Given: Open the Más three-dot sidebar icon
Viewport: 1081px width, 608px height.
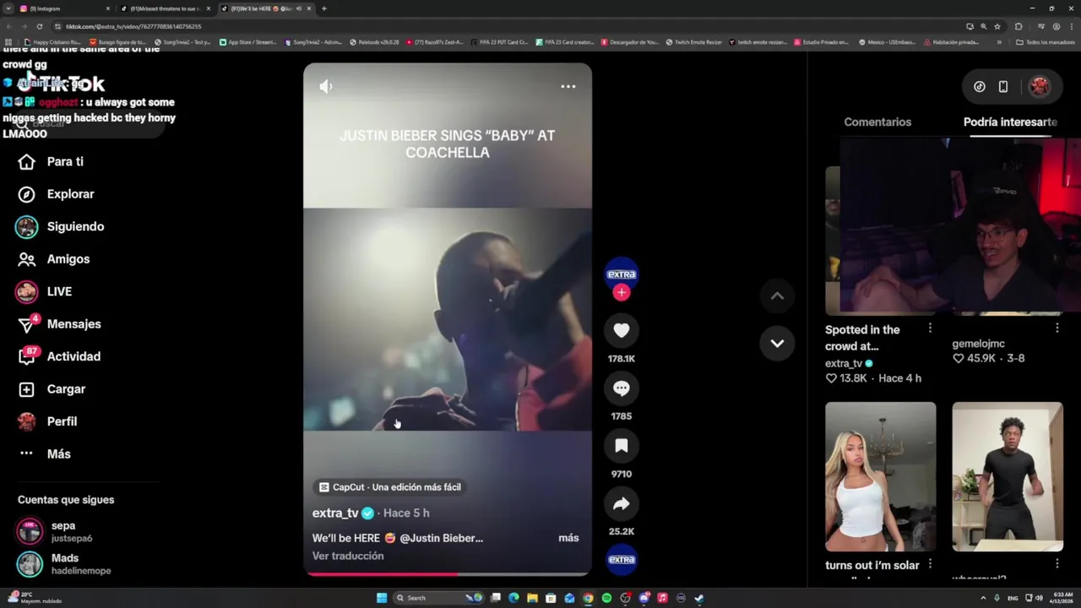Looking at the screenshot, I should (27, 453).
